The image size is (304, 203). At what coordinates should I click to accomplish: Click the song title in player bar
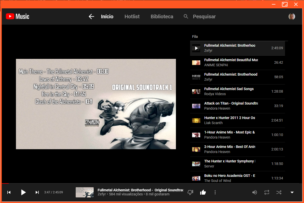140,190
